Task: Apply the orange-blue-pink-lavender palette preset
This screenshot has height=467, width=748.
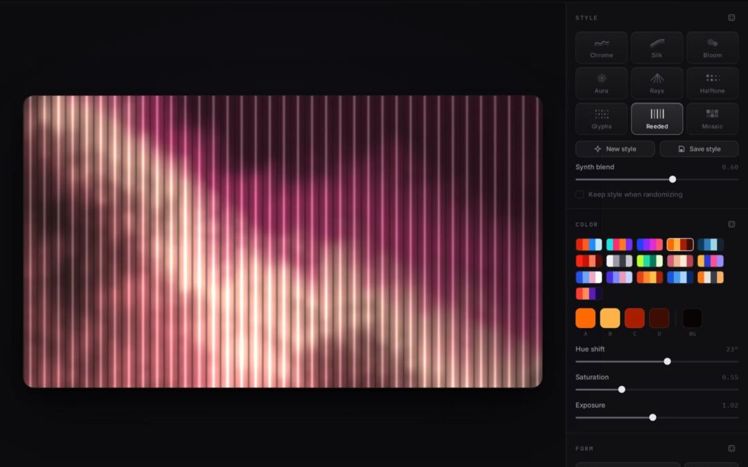Action: [711, 261]
